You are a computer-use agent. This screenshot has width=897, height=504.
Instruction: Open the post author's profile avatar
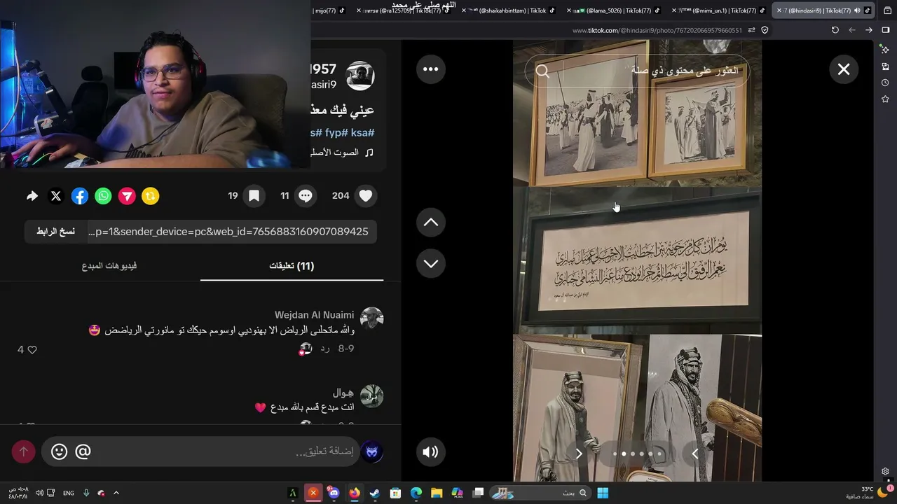click(x=360, y=76)
